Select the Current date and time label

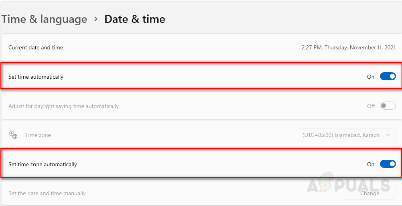36,47
